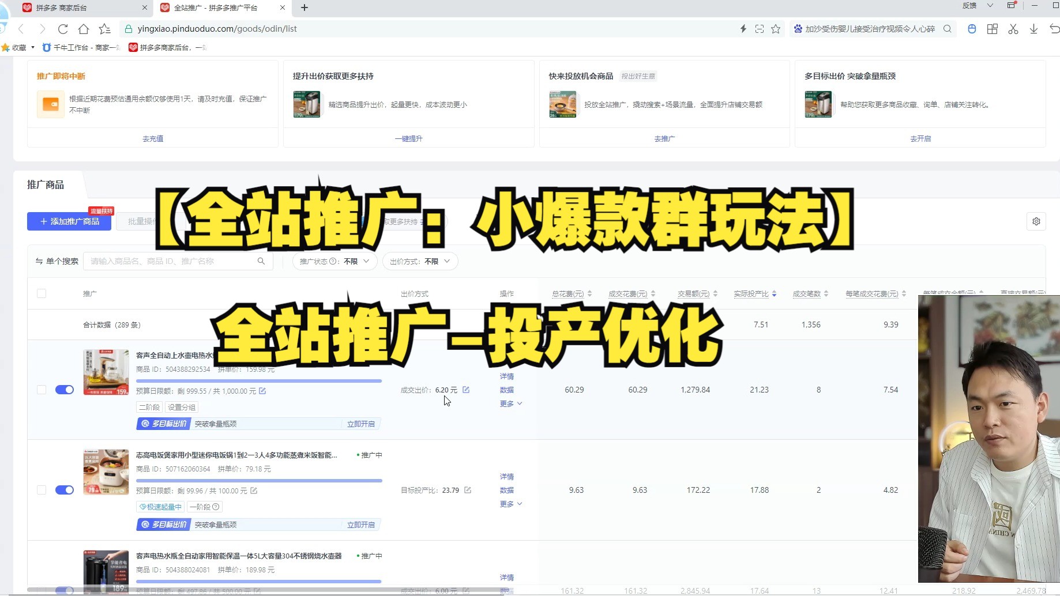Toggle promotion switch for 容声电热水瓶
The height and width of the screenshot is (596, 1060).
point(65,590)
